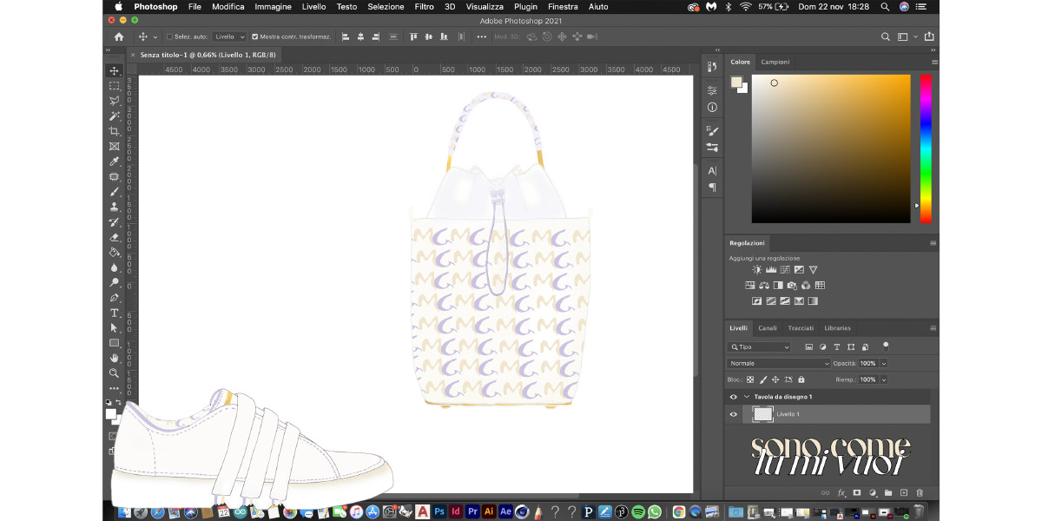Add a Levels adjustment
Image resolution: width=1042 pixels, height=521 pixels.
(770, 270)
